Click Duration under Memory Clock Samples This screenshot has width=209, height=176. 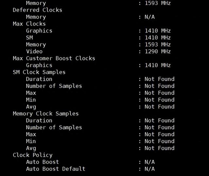(39, 121)
